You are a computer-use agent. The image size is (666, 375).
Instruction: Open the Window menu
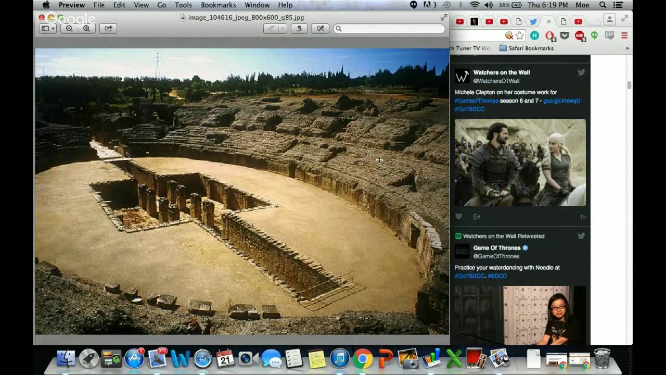(257, 5)
